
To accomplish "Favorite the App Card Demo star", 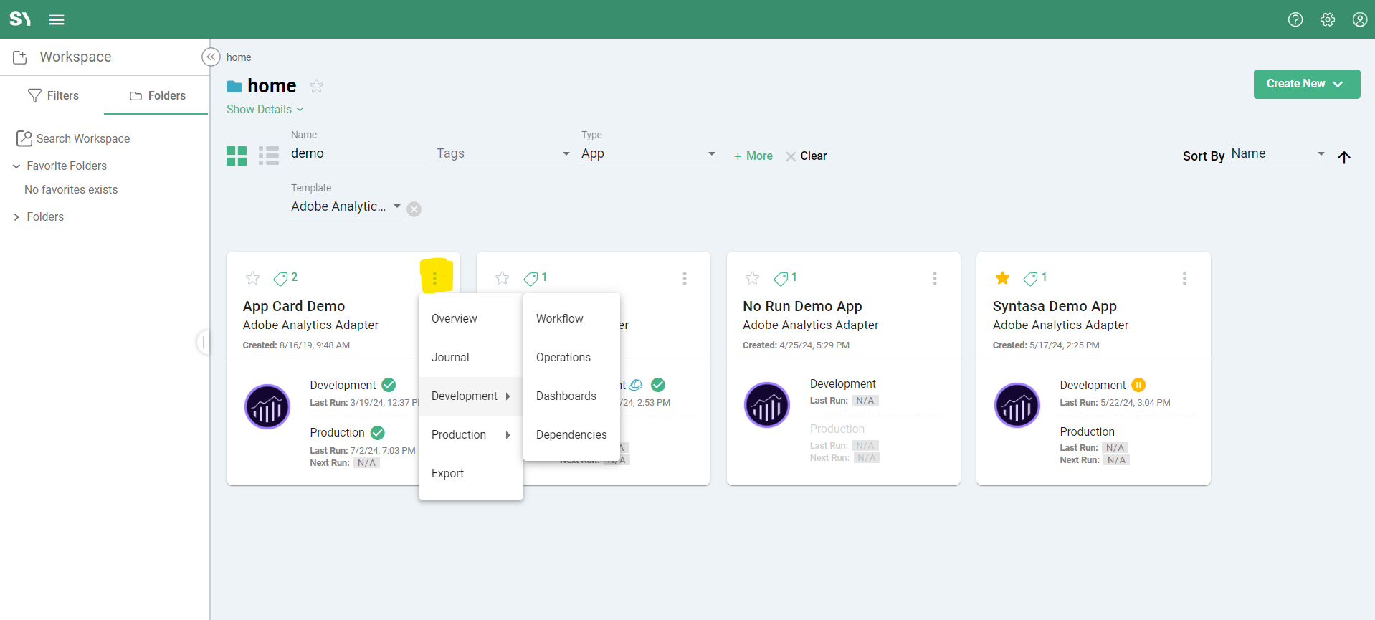I will (x=252, y=278).
